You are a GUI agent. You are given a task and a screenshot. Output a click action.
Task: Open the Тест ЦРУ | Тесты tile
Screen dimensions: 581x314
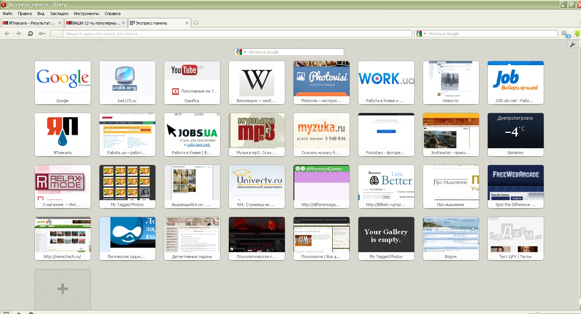(516, 239)
